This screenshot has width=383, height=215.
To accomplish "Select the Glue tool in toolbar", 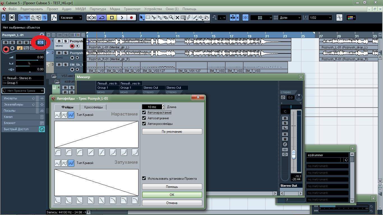I will click(160, 18).
